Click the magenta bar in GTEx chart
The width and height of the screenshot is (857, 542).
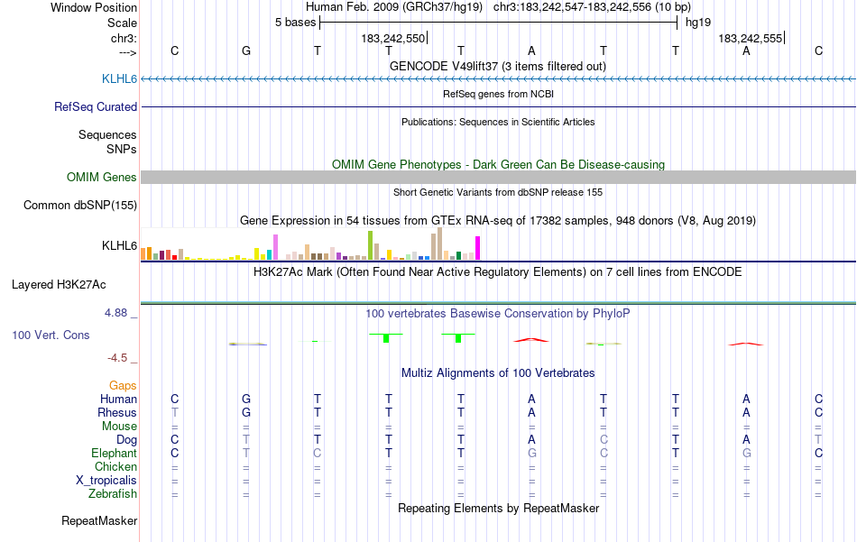(x=478, y=248)
